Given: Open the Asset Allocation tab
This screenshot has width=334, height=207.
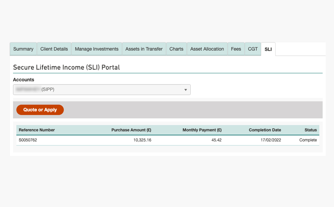Looking at the screenshot, I should pos(207,49).
